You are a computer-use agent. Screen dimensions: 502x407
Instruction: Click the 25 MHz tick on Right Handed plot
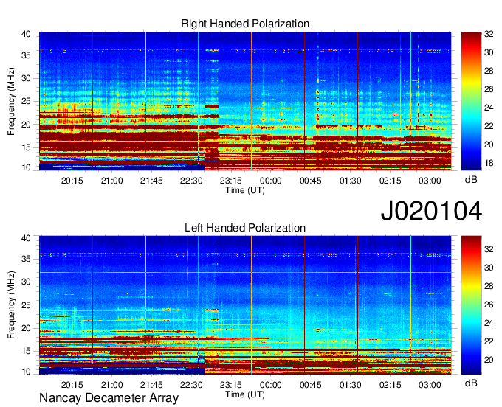26,102
